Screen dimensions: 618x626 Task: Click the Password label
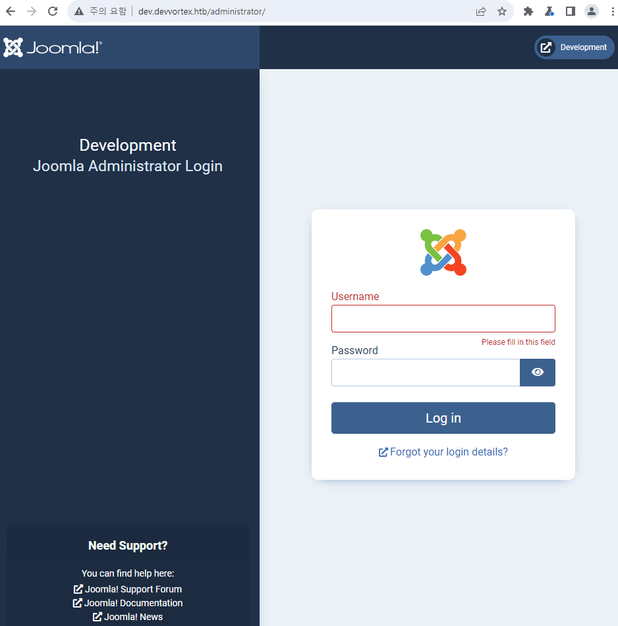pyautogui.click(x=354, y=351)
